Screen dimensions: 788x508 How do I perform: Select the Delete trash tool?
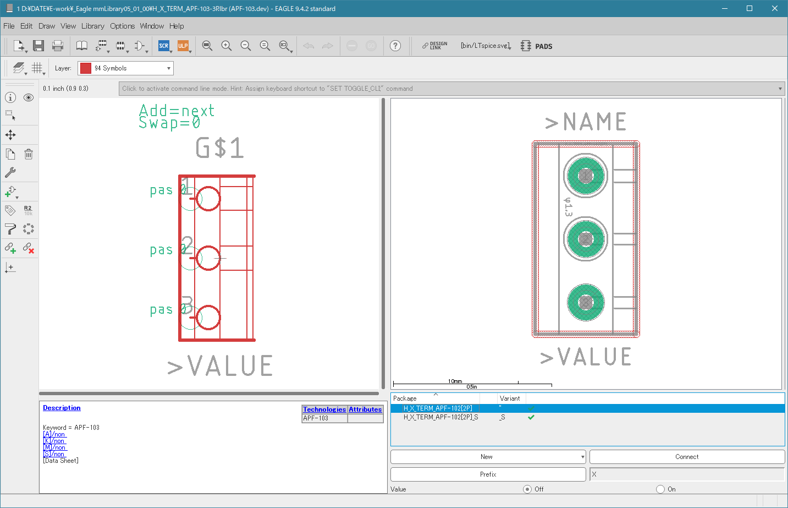coord(29,154)
